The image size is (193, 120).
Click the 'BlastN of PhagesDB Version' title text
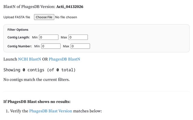(29, 6)
